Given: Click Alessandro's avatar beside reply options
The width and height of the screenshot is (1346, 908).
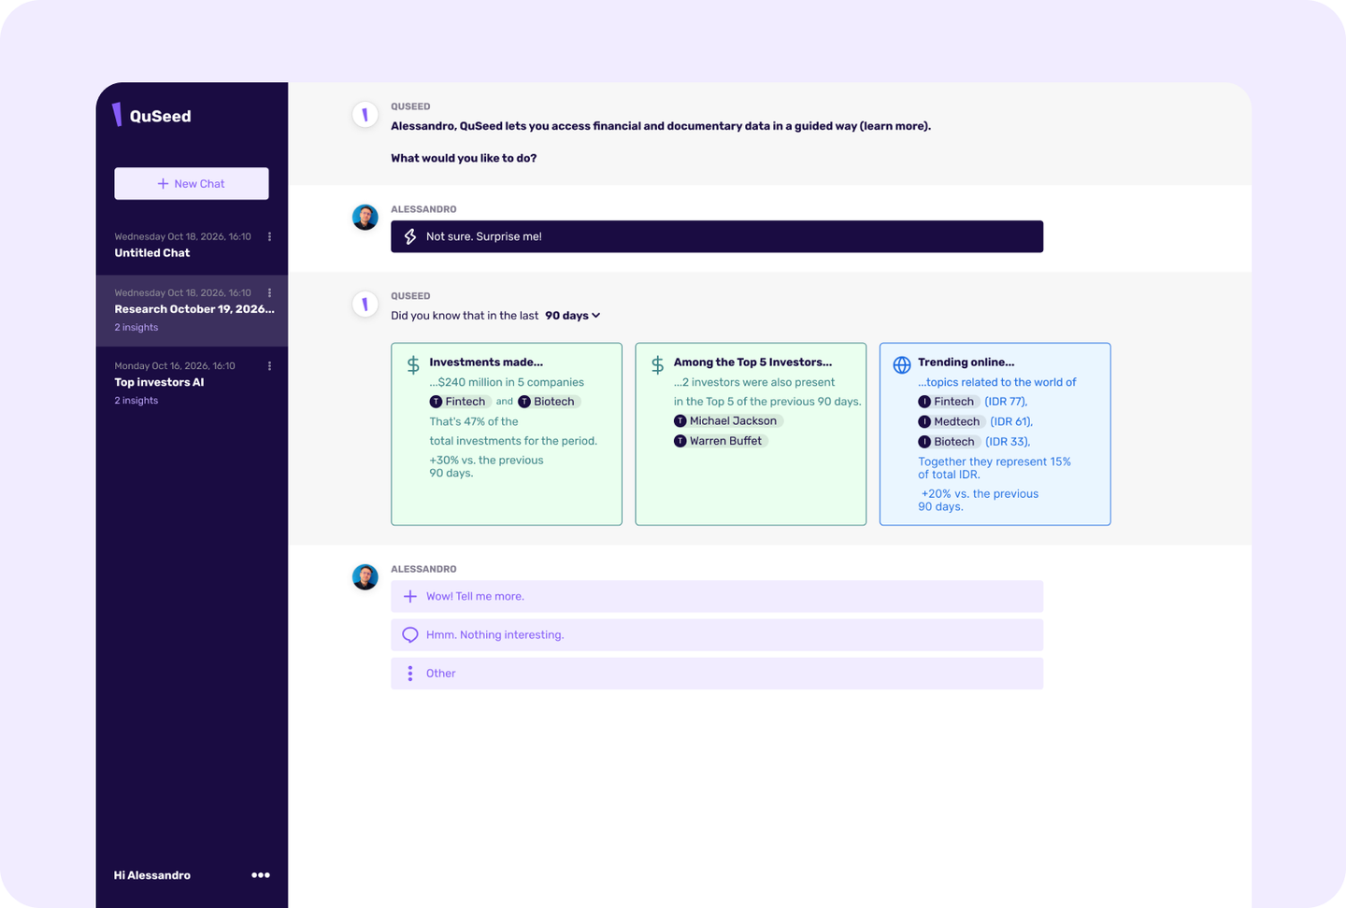Looking at the screenshot, I should [365, 576].
